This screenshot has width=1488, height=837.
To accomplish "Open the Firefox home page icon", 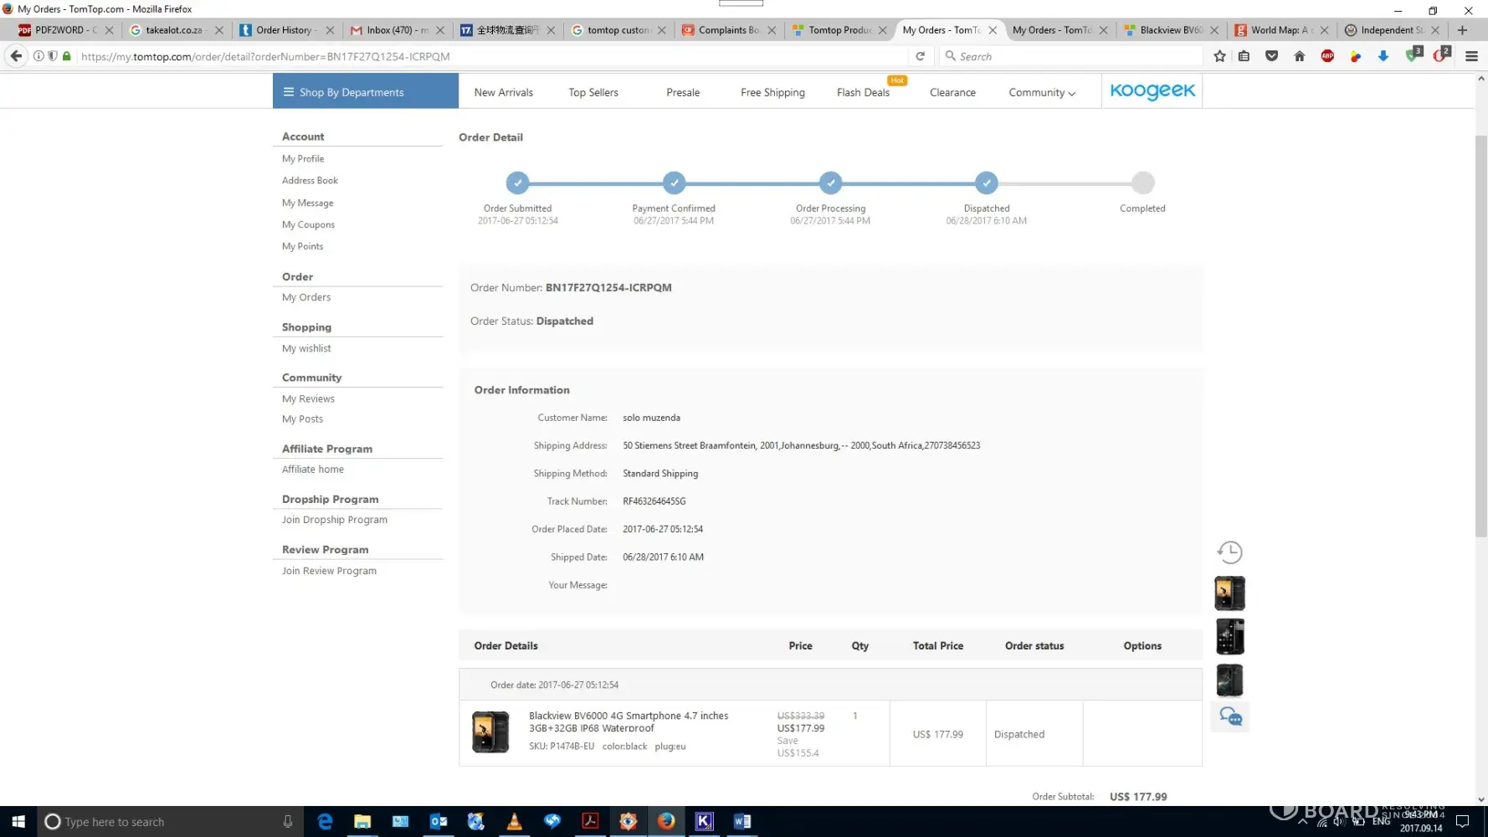I will 1299,56.
